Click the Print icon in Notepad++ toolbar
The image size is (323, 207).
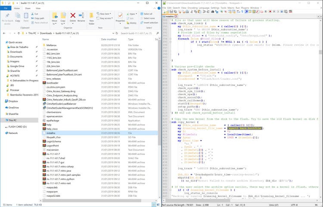coord(187,12)
